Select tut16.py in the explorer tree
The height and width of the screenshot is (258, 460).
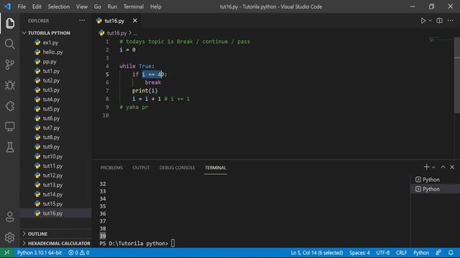tap(56, 214)
